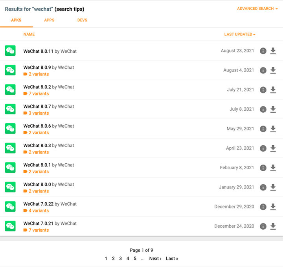Viewport: 283px width, 267px height.
Task: Switch to the Apps tab
Action: pyautogui.click(x=49, y=20)
